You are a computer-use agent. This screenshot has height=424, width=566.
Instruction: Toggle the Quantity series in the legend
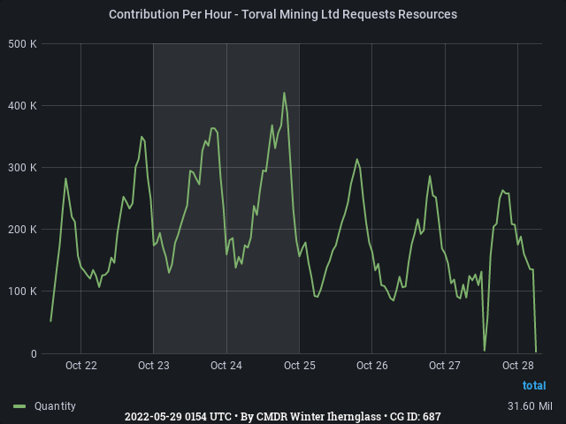click(x=55, y=406)
